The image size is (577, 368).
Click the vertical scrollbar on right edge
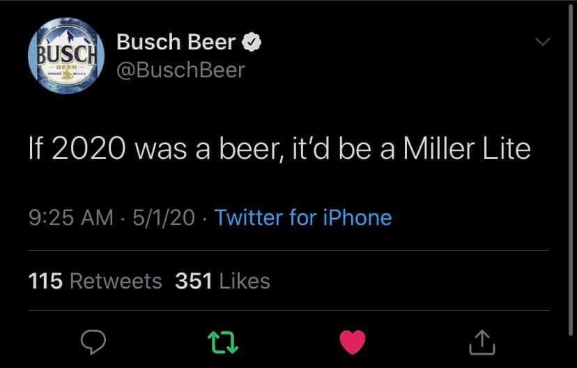tap(571, 169)
